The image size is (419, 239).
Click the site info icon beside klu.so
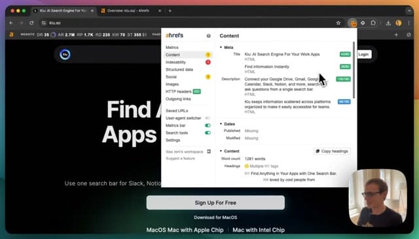(44, 23)
